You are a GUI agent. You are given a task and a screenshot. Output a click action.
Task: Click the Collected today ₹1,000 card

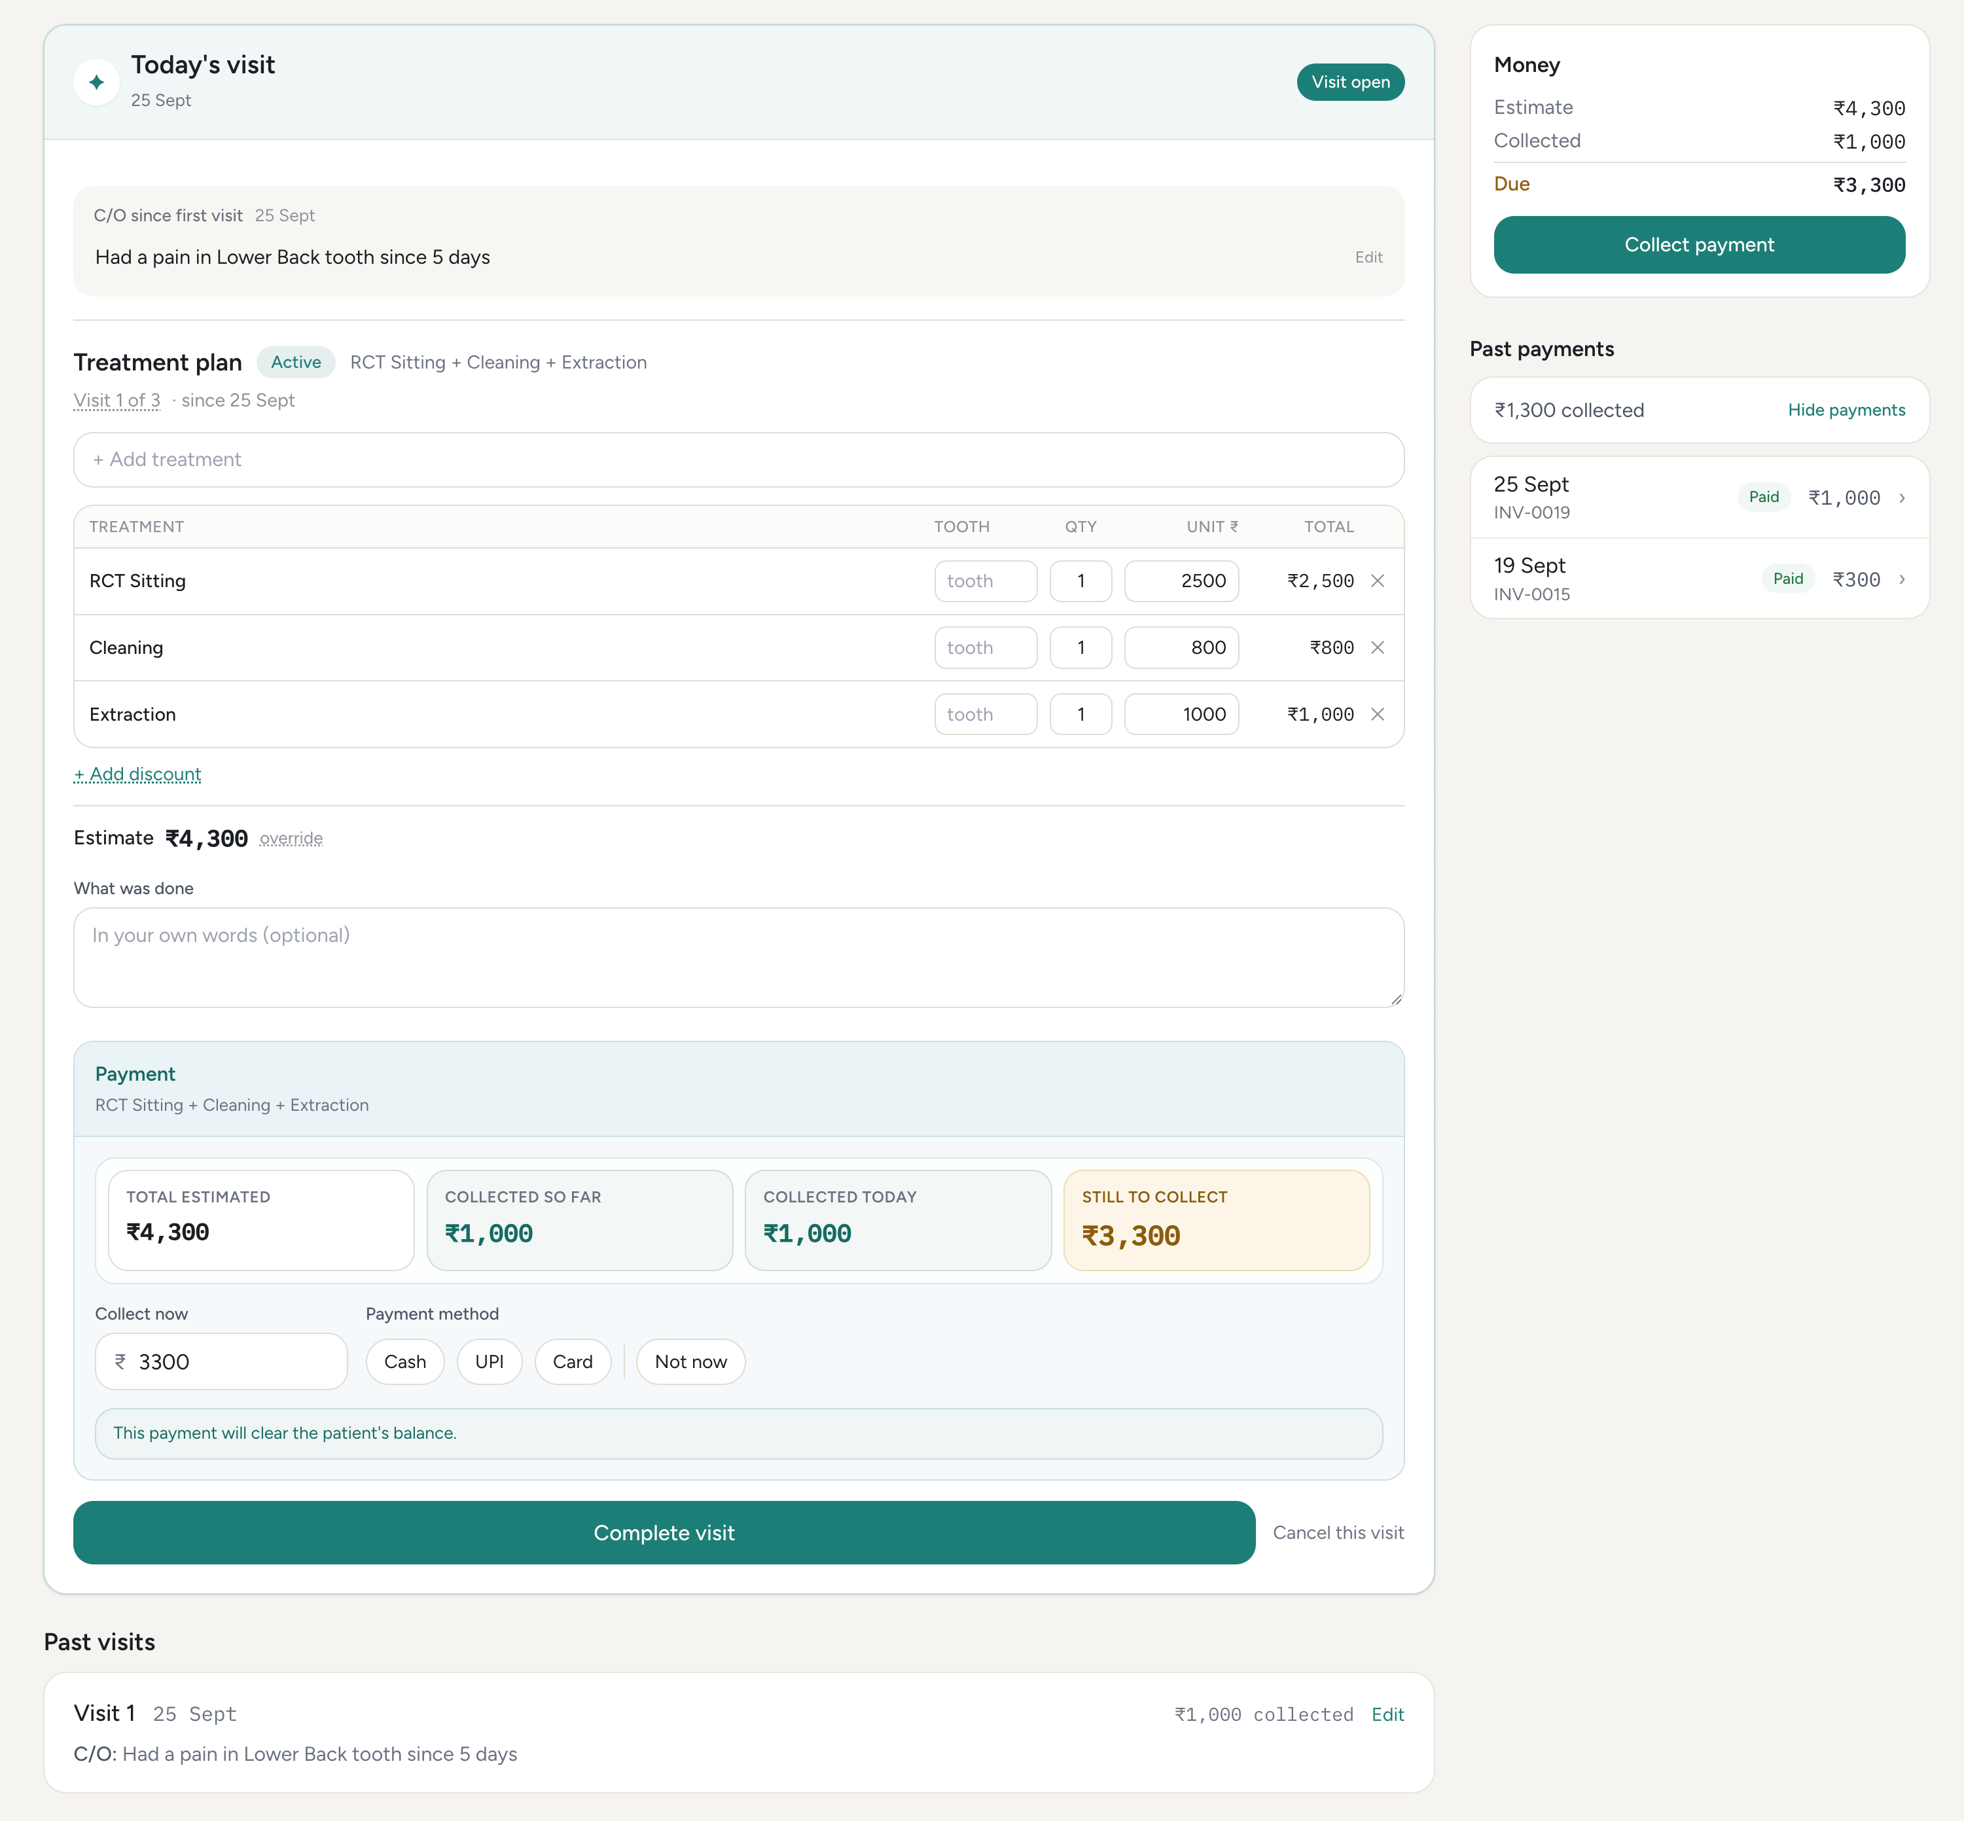coord(899,1220)
